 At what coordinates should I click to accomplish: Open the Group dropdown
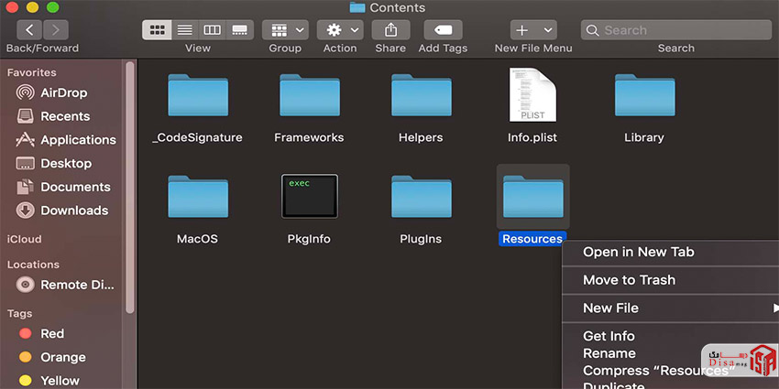285,30
